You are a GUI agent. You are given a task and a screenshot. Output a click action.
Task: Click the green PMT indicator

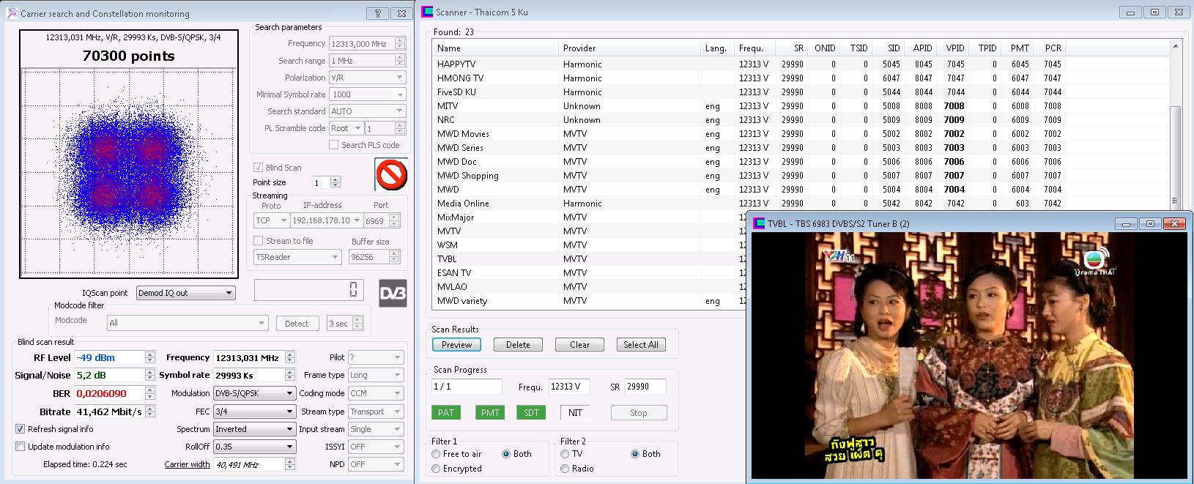pos(490,413)
